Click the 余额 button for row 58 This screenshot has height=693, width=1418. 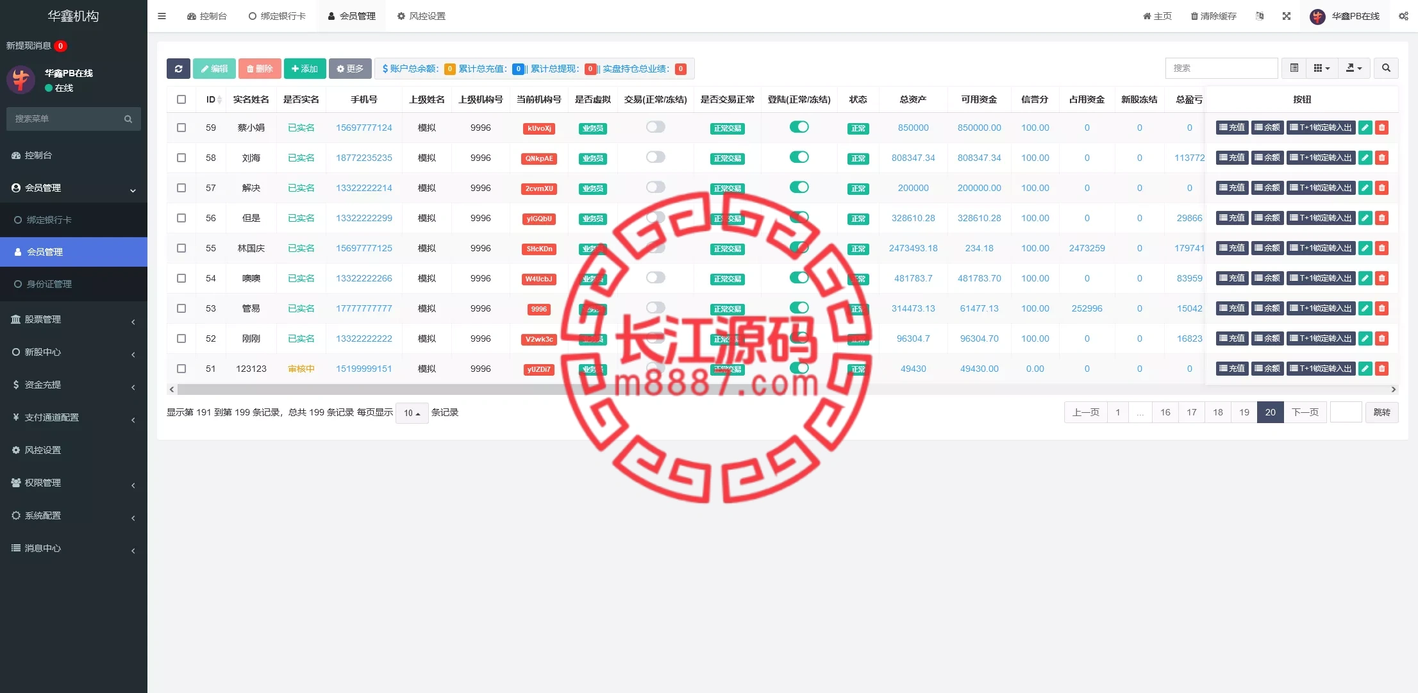(x=1267, y=158)
